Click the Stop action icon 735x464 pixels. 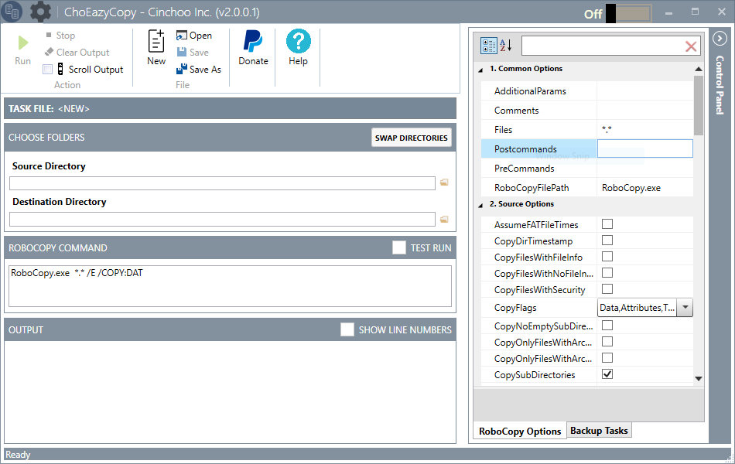click(x=49, y=35)
